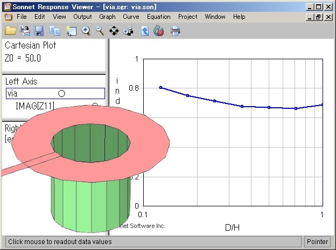Click the Sonnet app icon in title bar

point(8,7)
